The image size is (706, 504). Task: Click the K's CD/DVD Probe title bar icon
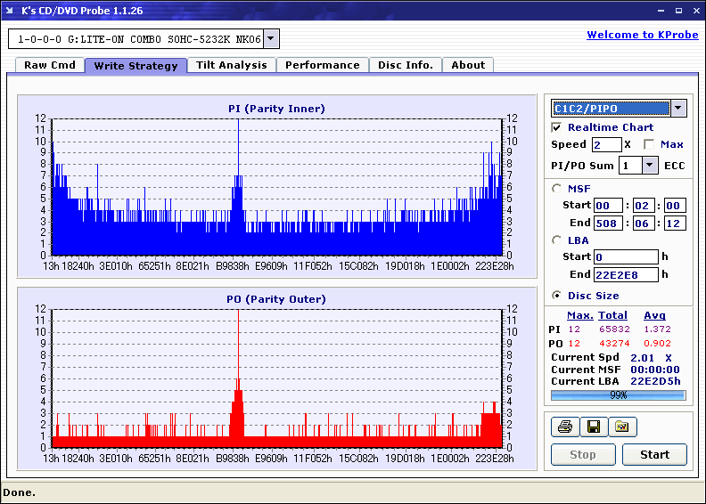click(x=10, y=11)
